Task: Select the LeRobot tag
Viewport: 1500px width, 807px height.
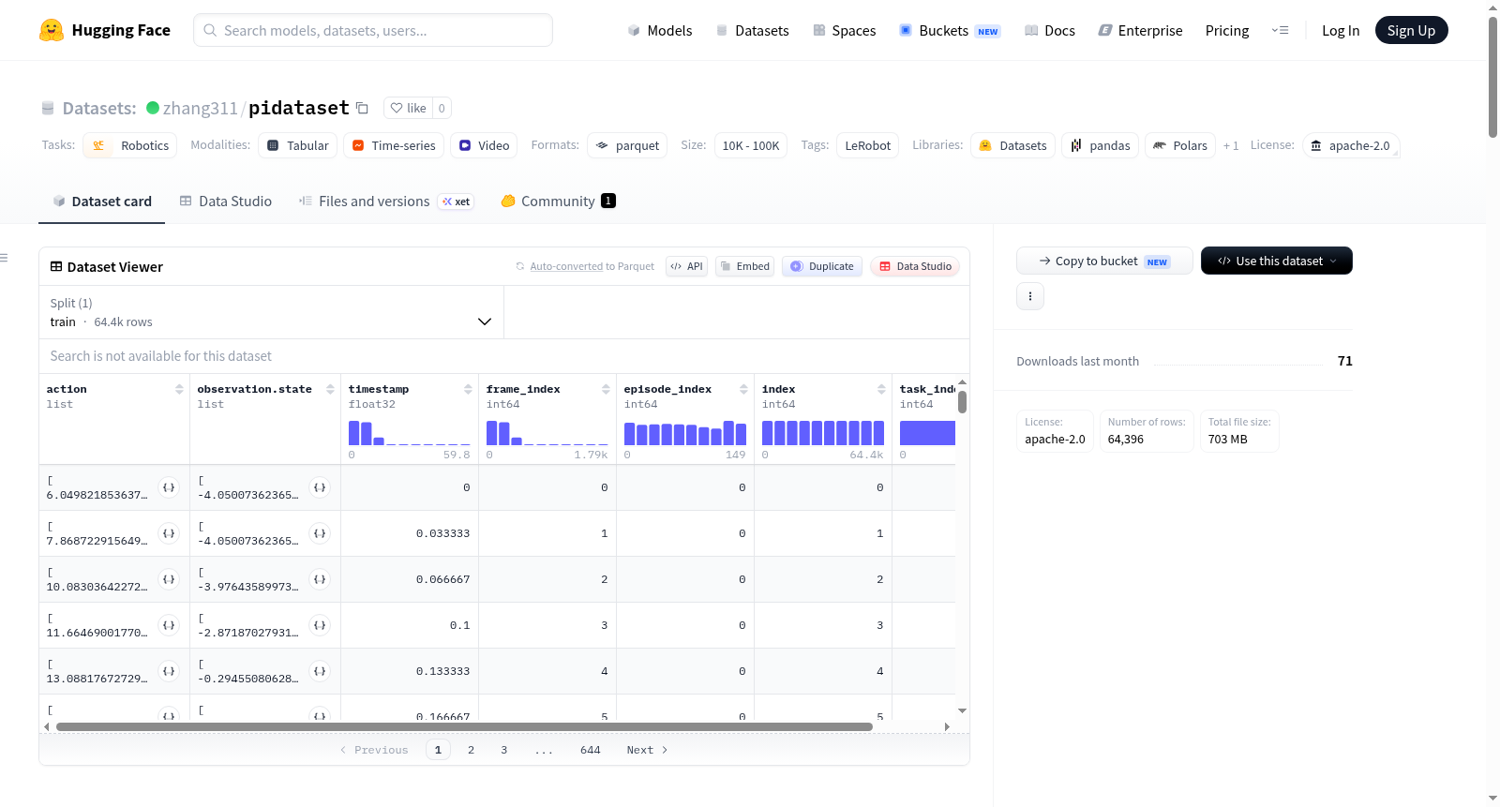Action: point(868,145)
